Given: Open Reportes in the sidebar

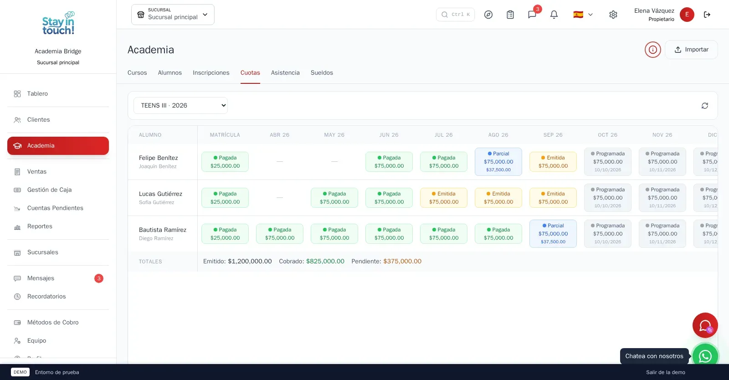Looking at the screenshot, I should pyautogui.click(x=58, y=226).
